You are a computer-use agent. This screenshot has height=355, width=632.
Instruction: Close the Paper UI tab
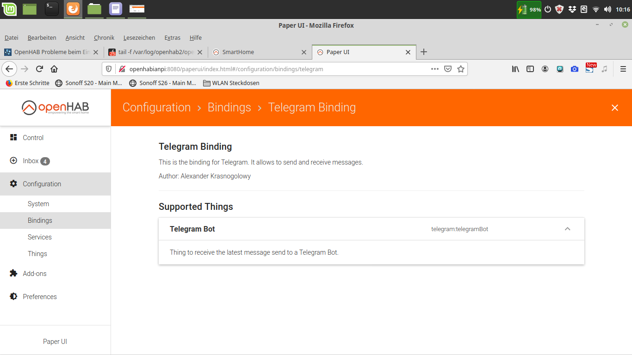click(408, 52)
